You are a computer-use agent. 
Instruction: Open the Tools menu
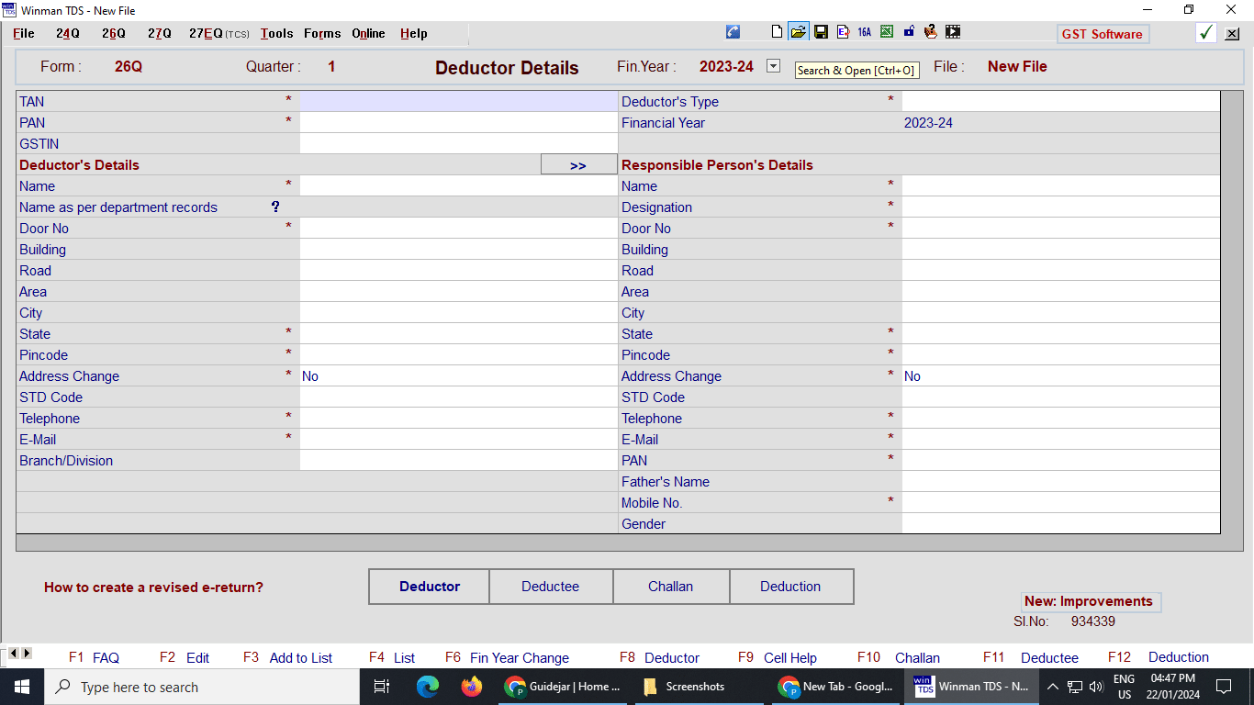click(276, 33)
